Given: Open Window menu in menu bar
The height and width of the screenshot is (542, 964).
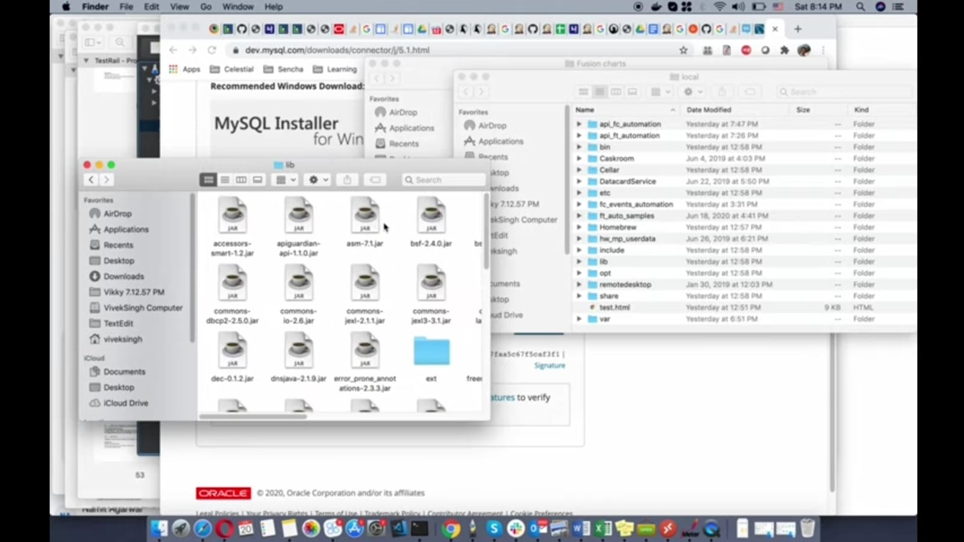Looking at the screenshot, I should pos(237,7).
